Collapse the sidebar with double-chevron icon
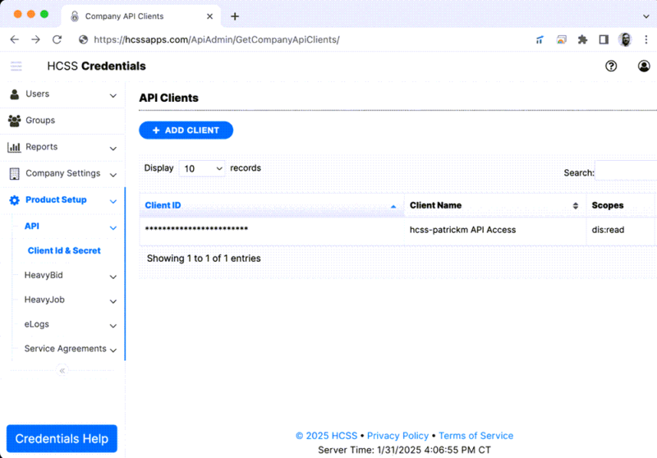Image resolution: width=657 pixels, height=458 pixels. (x=62, y=370)
